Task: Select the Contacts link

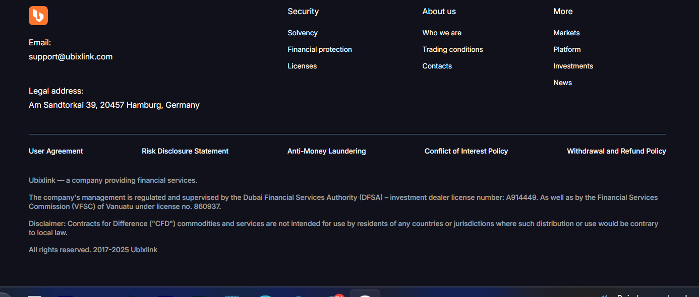Action: pos(437,66)
